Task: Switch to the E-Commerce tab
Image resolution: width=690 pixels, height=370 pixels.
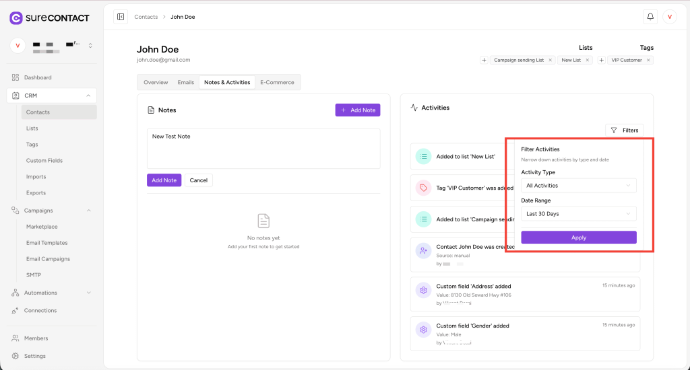Action: (277, 82)
